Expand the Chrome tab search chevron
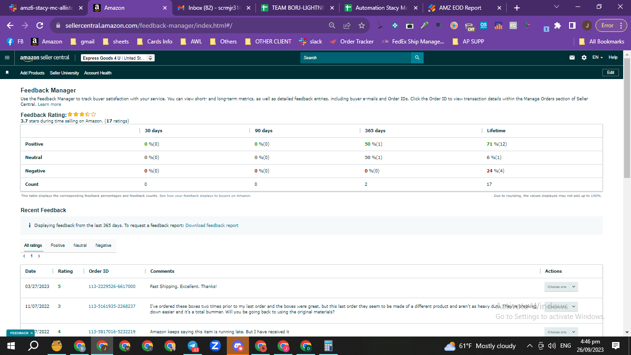The height and width of the screenshot is (355, 631). 556,7
